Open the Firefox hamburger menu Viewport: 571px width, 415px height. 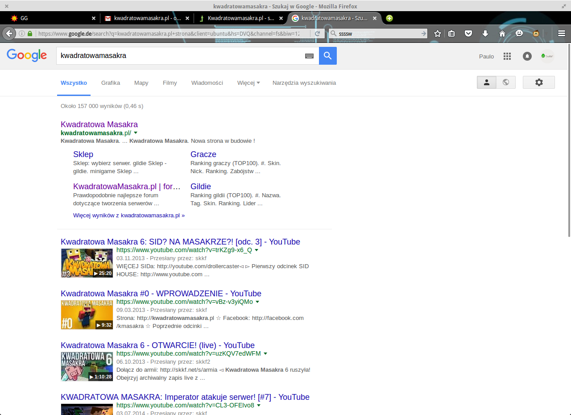(562, 33)
